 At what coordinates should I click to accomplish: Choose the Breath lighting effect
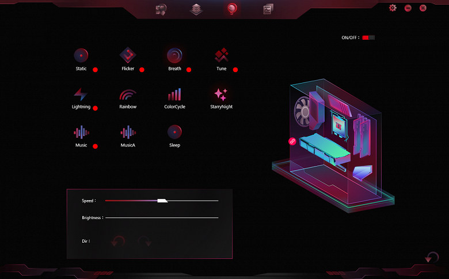coord(174,55)
